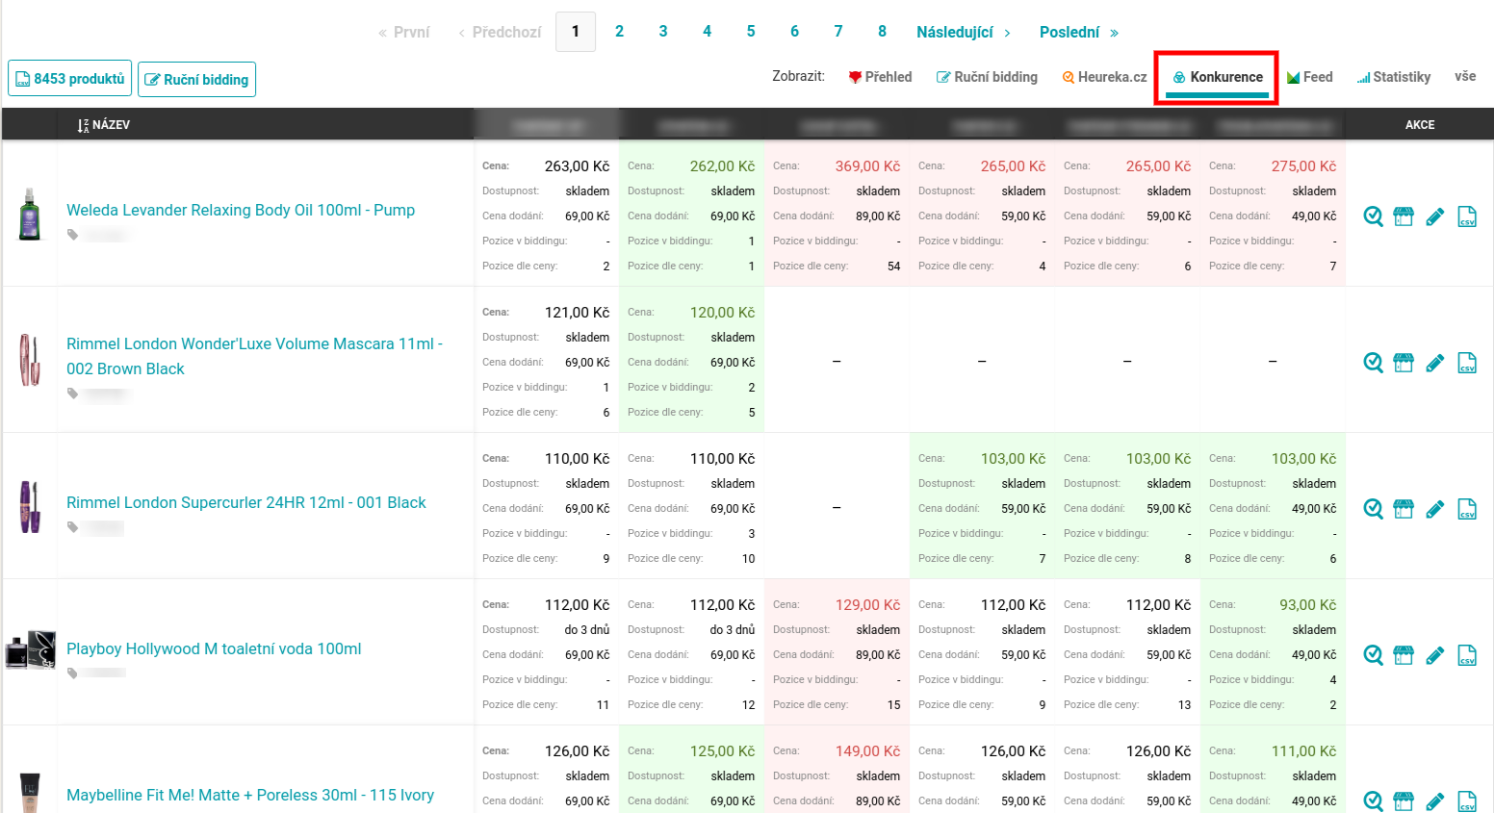Switch to the Feed view tab

click(x=1309, y=77)
